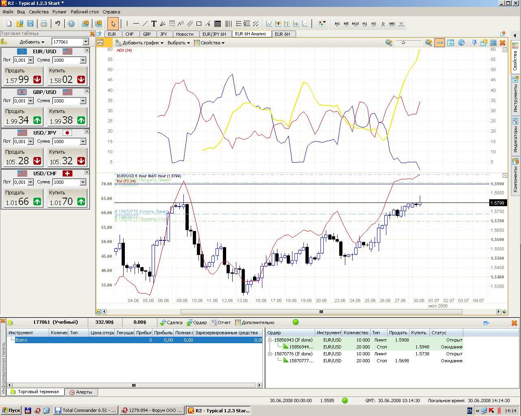
Task: Open the EUR/USD Лот dropdown
Action: click(x=30, y=60)
